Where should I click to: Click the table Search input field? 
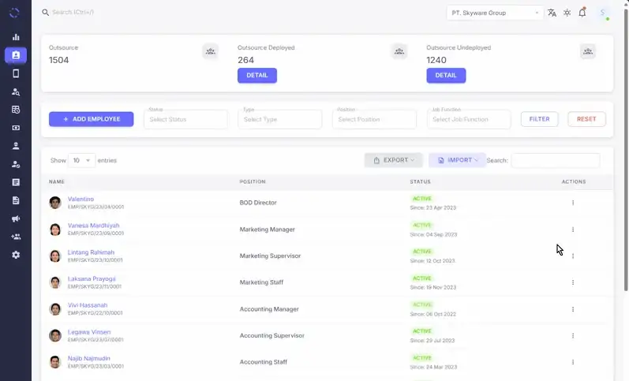pos(555,160)
